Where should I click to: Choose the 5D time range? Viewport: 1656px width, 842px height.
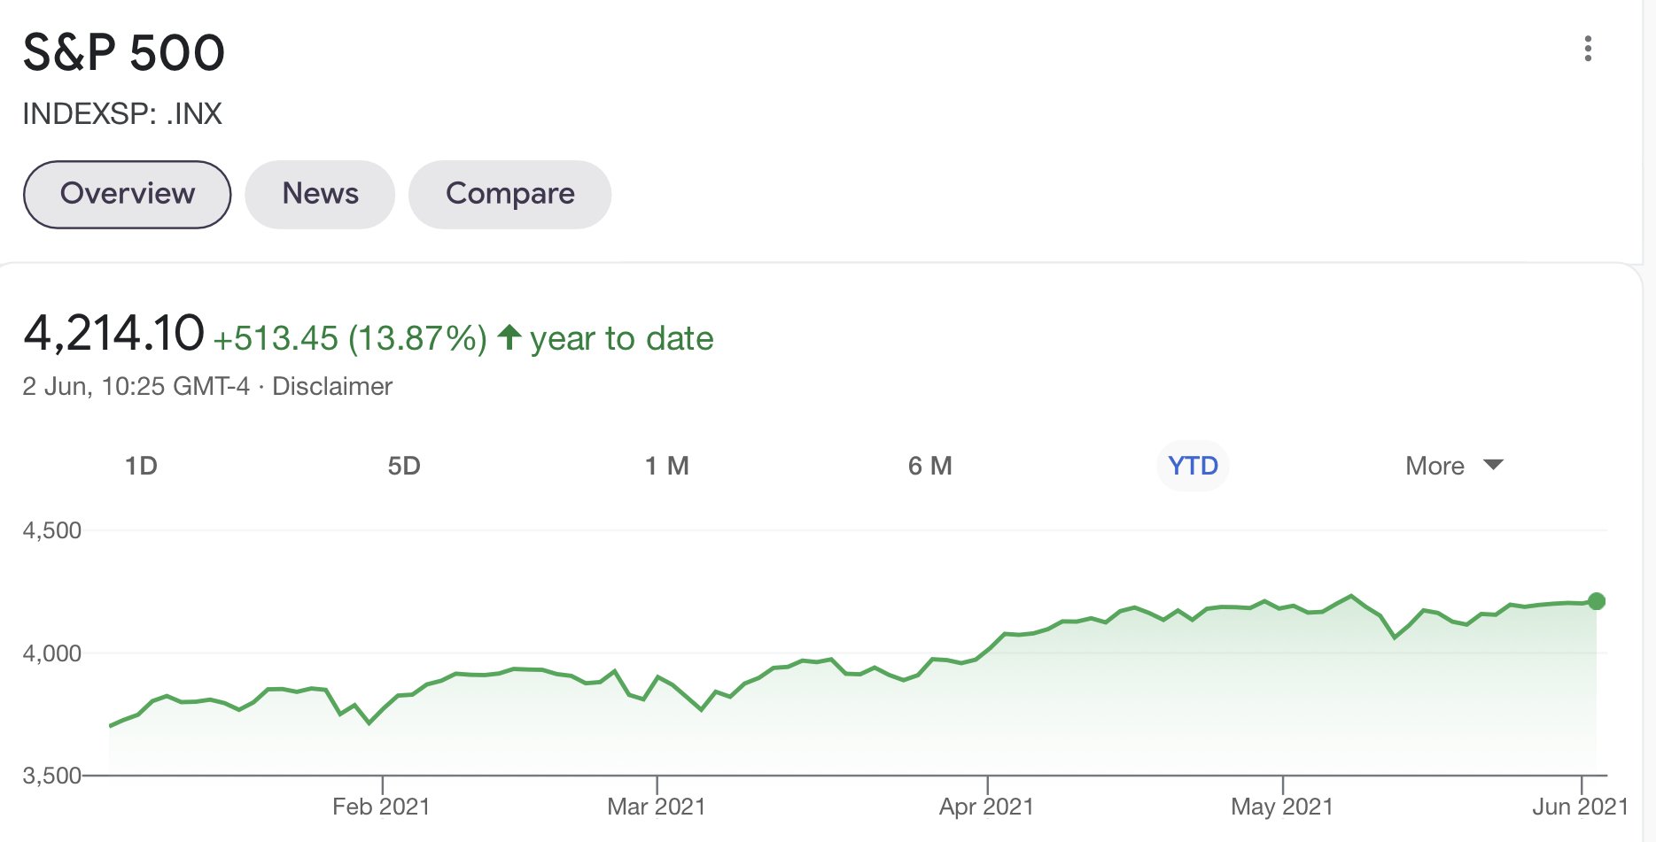click(404, 466)
